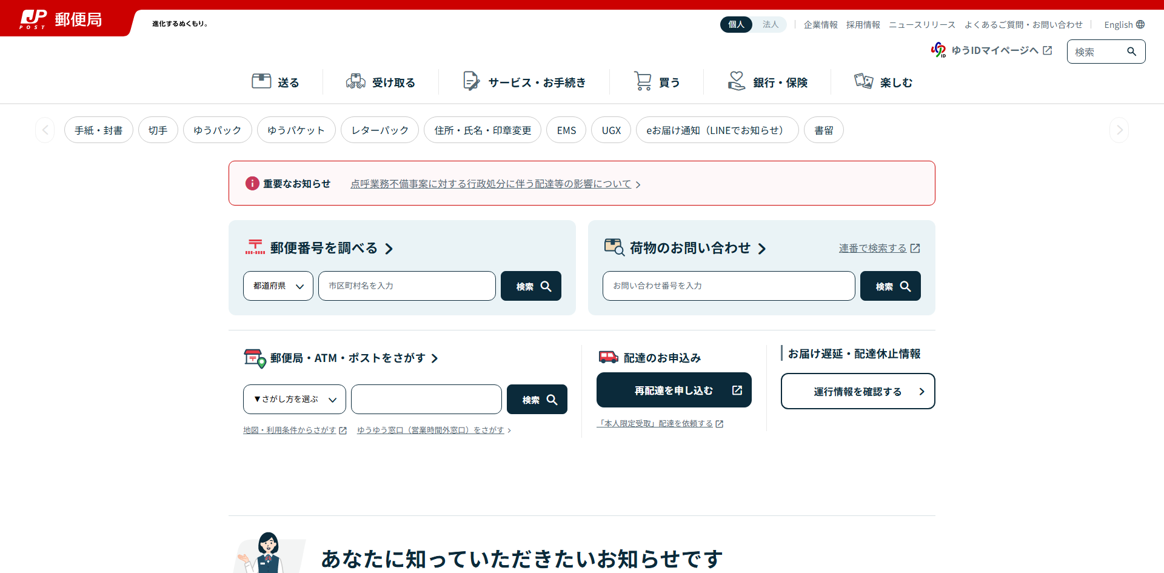
Task: Select the 切手 chip
Action: point(158,130)
